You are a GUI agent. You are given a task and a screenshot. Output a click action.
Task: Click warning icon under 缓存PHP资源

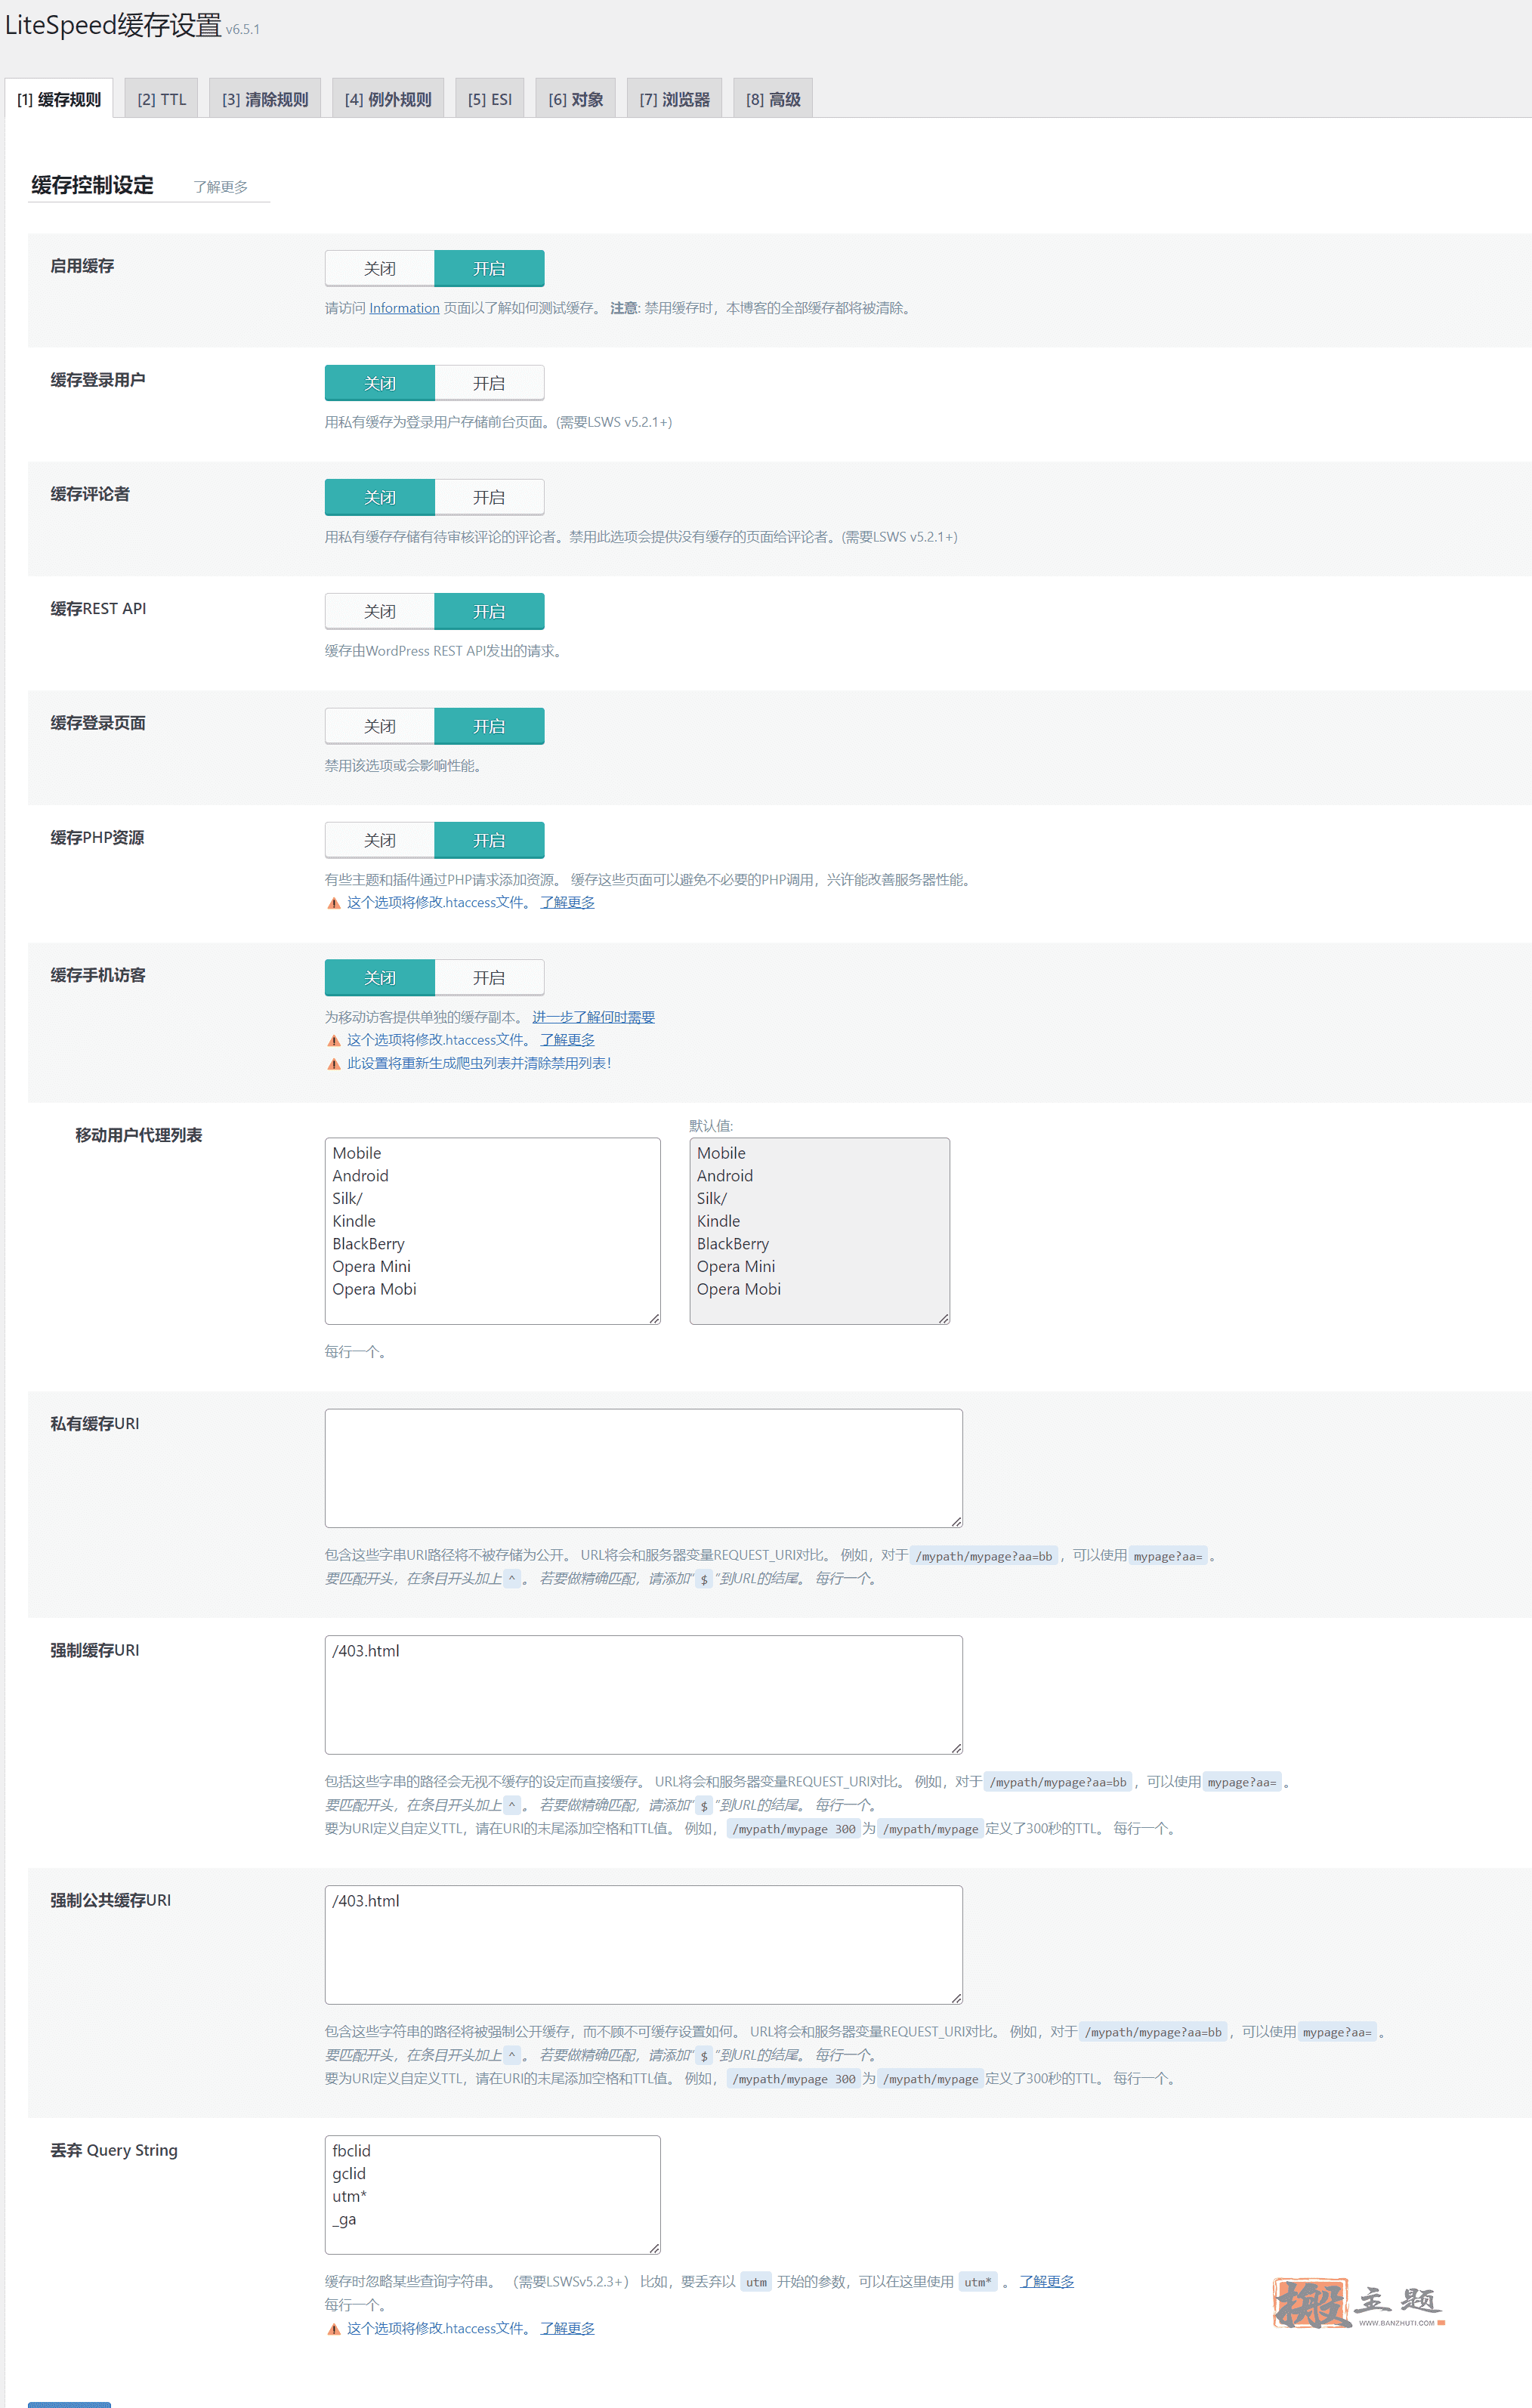pos(334,903)
